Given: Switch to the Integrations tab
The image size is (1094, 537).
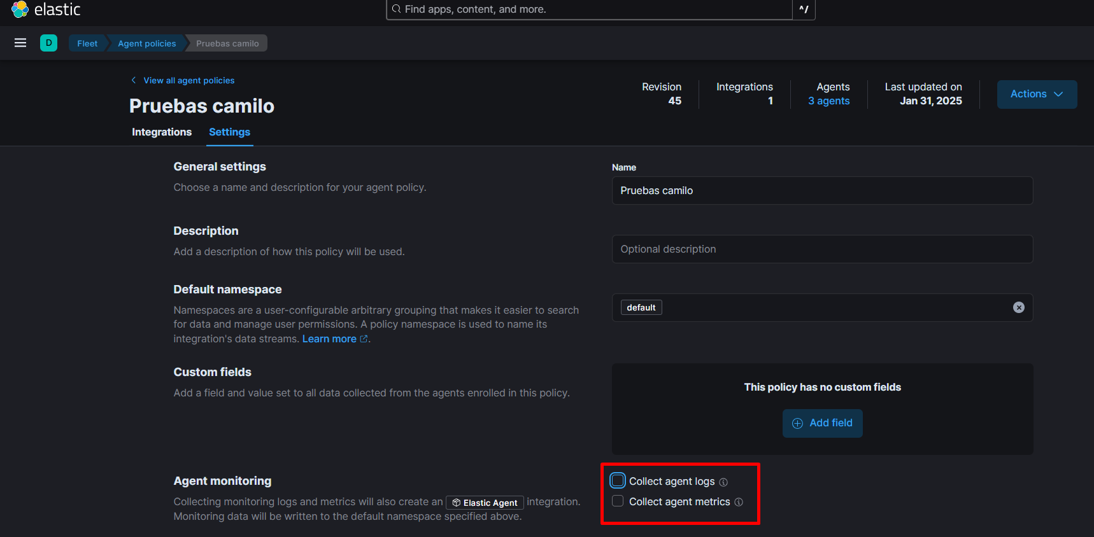Looking at the screenshot, I should (162, 132).
